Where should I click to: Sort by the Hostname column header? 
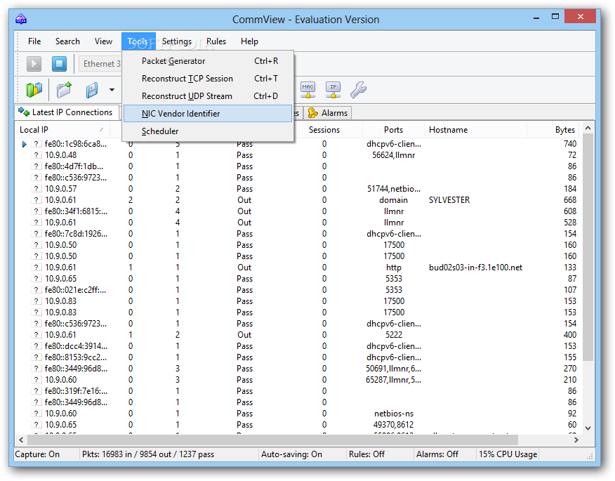click(x=475, y=130)
